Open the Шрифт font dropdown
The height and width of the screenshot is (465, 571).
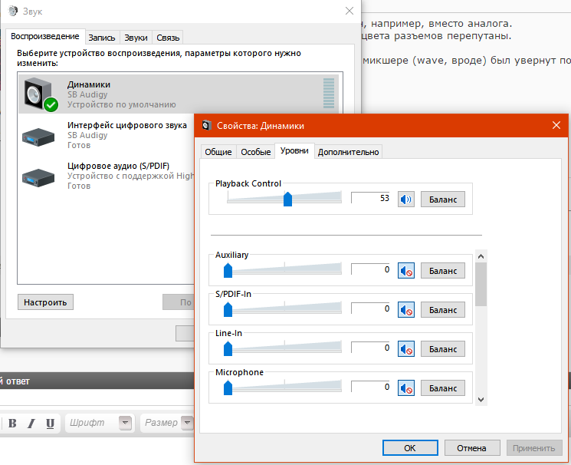pyautogui.click(x=125, y=423)
